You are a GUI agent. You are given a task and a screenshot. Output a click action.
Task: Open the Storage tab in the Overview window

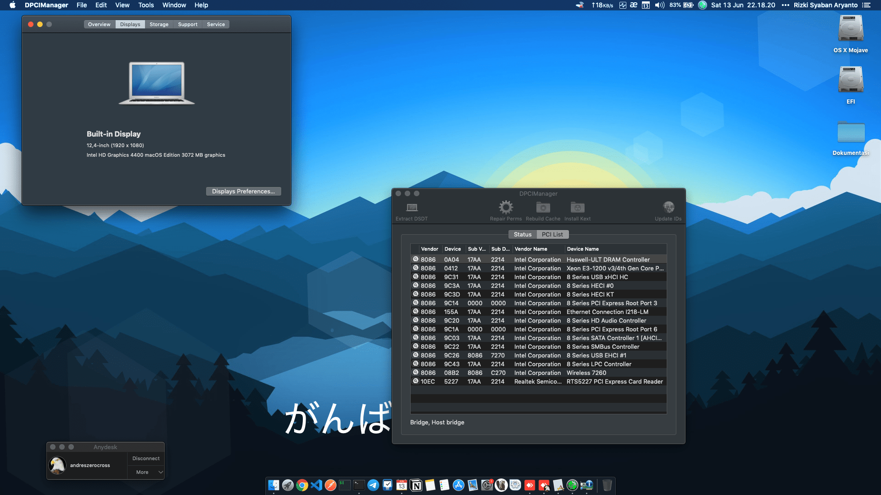159,24
